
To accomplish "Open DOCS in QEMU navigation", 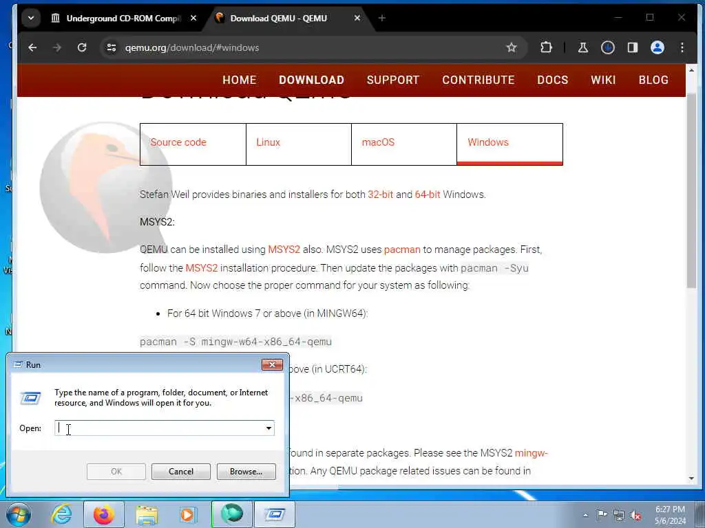I will pos(553,80).
